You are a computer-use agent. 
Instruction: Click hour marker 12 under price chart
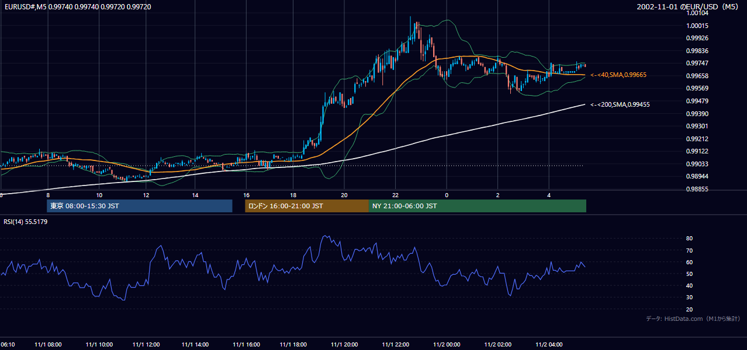(x=146, y=195)
